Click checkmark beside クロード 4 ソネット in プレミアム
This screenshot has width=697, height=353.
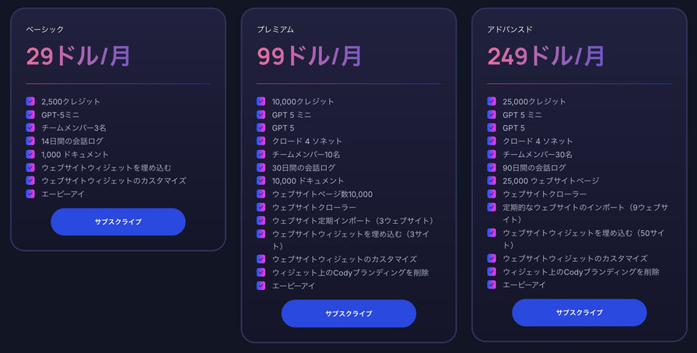[x=261, y=141]
